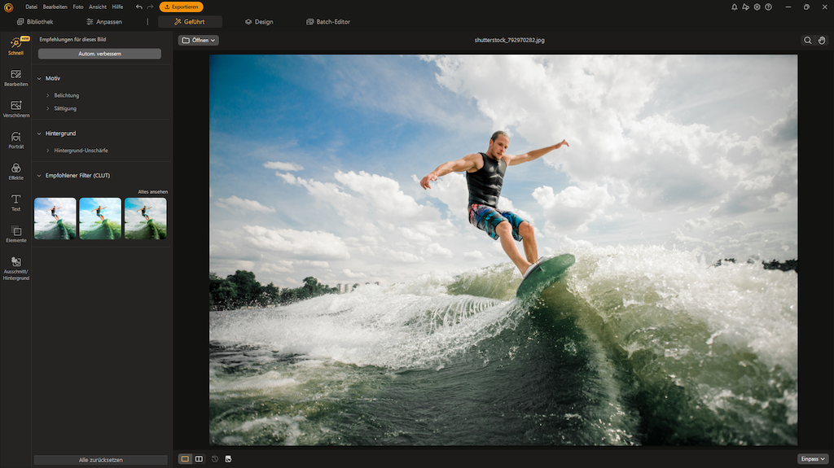Viewport: 834px width, 468px height.
Task: Open the Einpass zoom dropdown
Action: coord(813,459)
